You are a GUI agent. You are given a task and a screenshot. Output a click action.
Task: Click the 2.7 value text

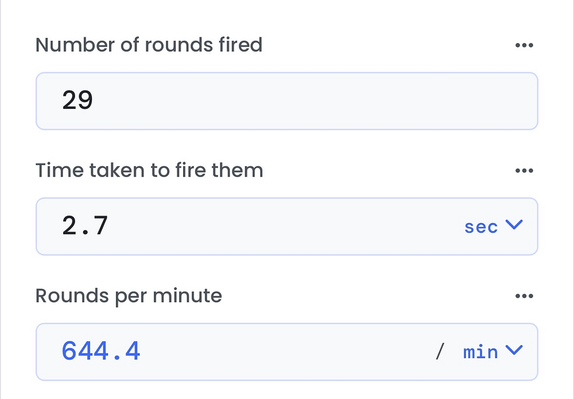85,226
